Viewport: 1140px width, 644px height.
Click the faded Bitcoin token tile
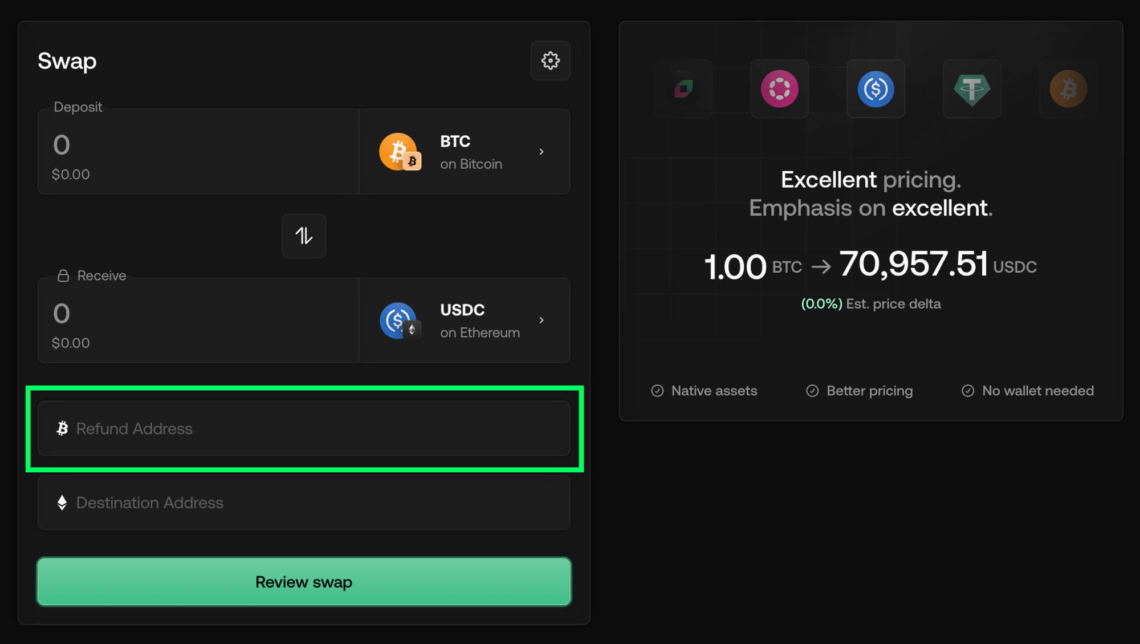point(1068,89)
